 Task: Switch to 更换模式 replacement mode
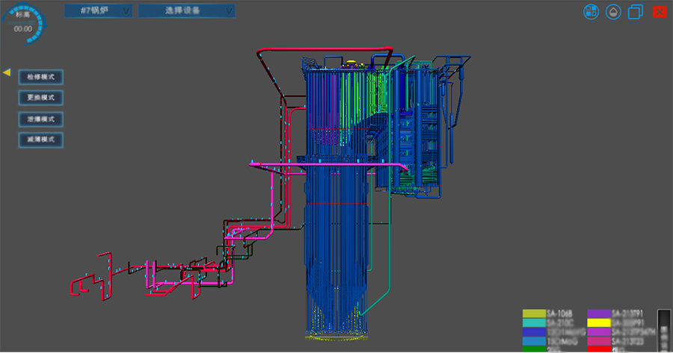point(40,98)
